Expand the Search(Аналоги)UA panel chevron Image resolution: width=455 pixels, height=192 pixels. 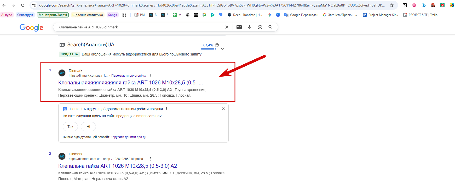point(222,49)
